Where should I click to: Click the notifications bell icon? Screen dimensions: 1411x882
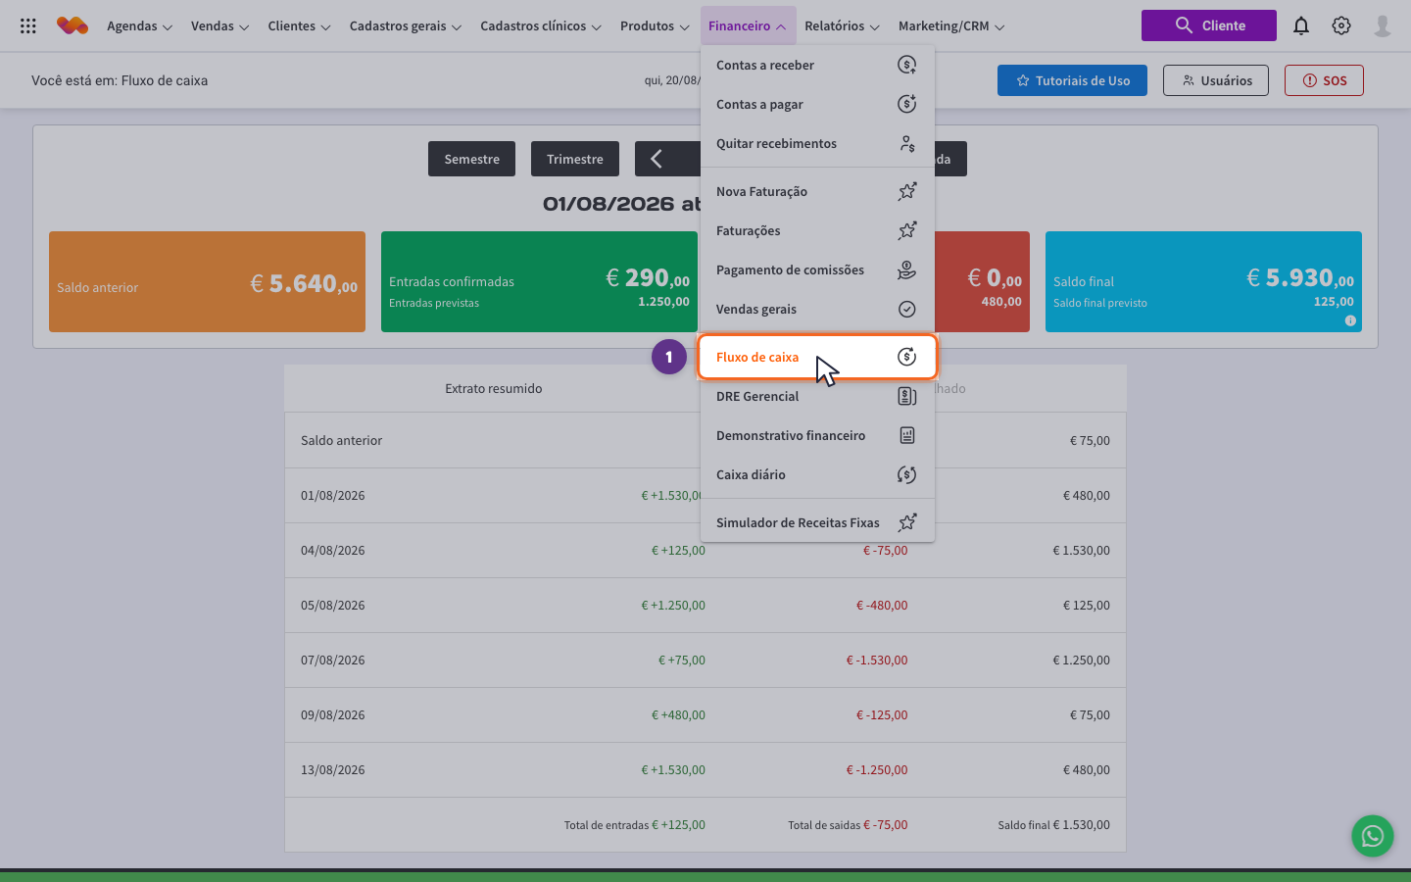click(1301, 25)
